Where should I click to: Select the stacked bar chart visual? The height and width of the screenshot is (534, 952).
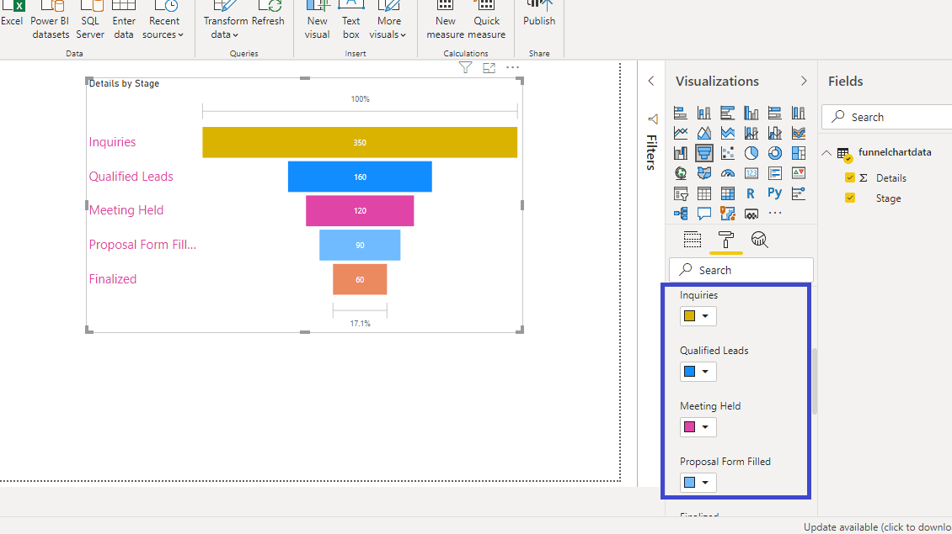[681, 113]
